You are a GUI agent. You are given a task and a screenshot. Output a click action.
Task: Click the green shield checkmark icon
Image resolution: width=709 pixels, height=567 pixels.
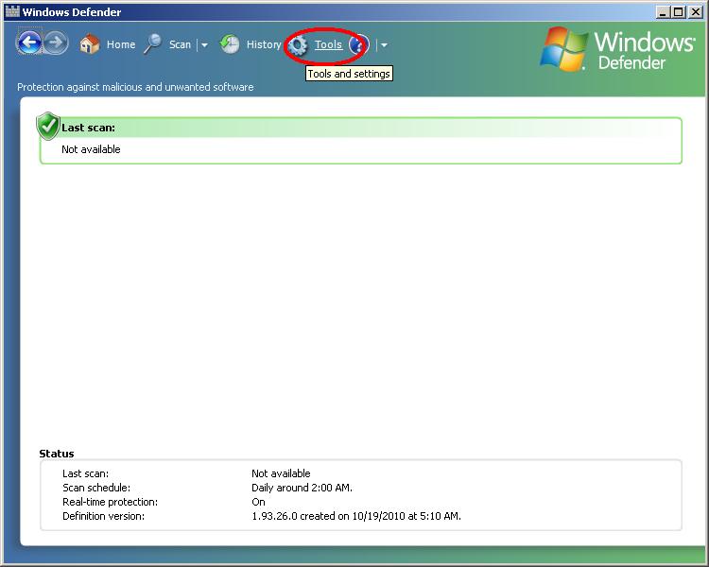click(x=48, y=126)
